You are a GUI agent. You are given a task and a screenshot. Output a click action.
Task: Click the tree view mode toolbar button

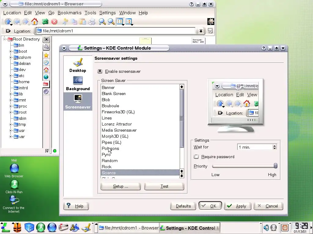point(129,22)
